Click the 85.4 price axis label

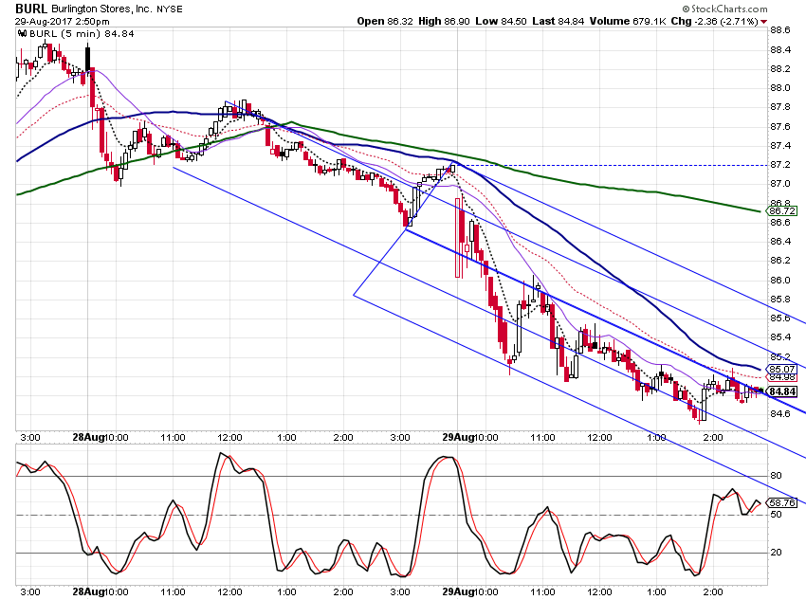pyautogui.click(x=780, y=337)
